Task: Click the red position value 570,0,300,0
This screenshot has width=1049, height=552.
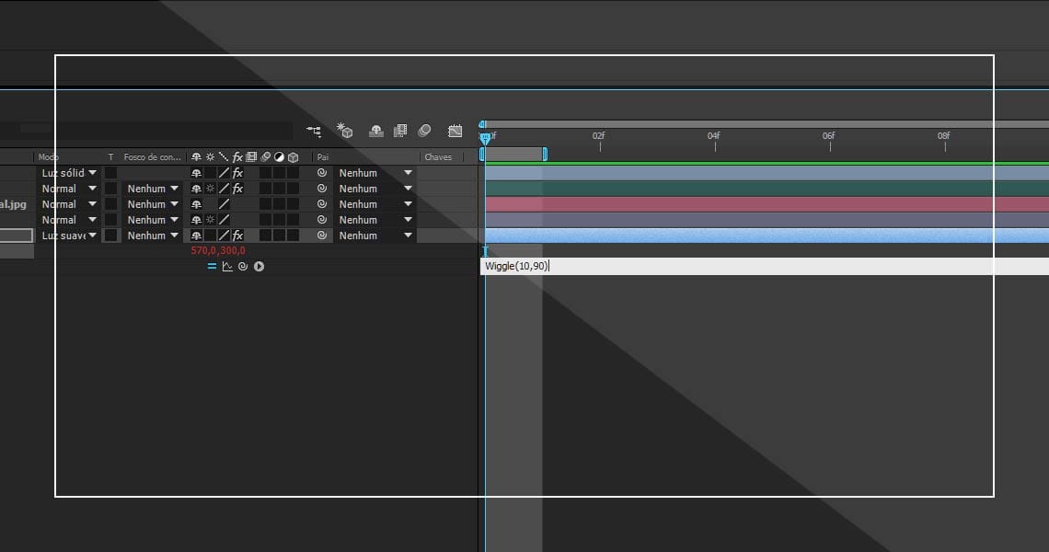Action: 218,250
